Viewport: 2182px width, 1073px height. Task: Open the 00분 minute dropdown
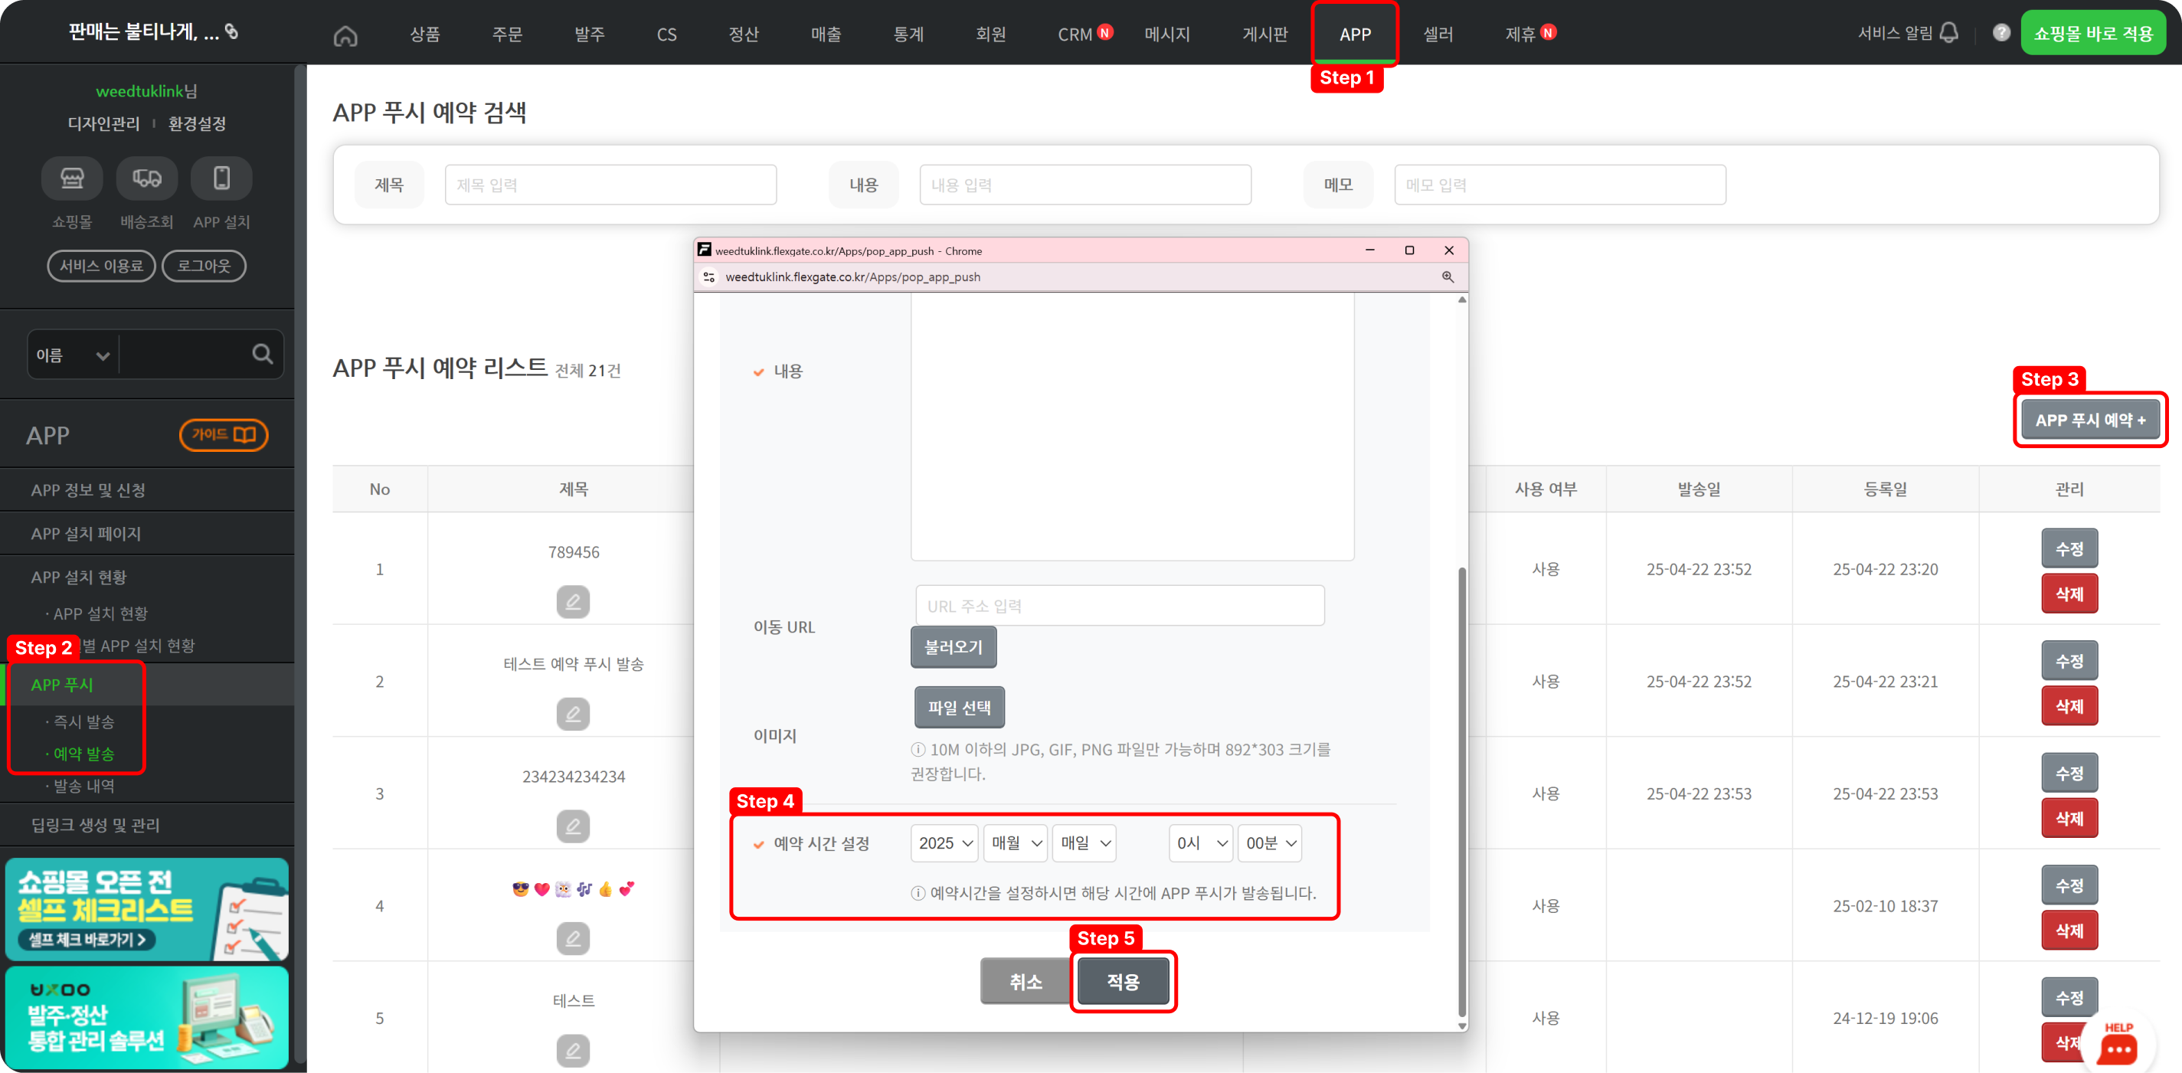click(x=1270, y=842)
